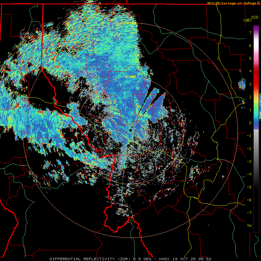Click the [dB] unit label
This screenshot has width=261, height=261.
click(x=247, y=20)
